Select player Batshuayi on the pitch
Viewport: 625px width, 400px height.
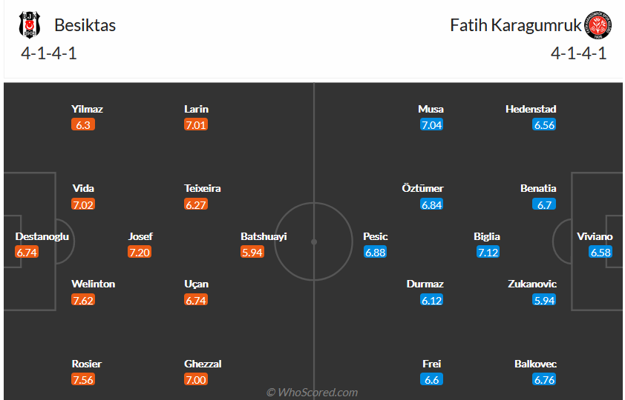pos(264,237)
